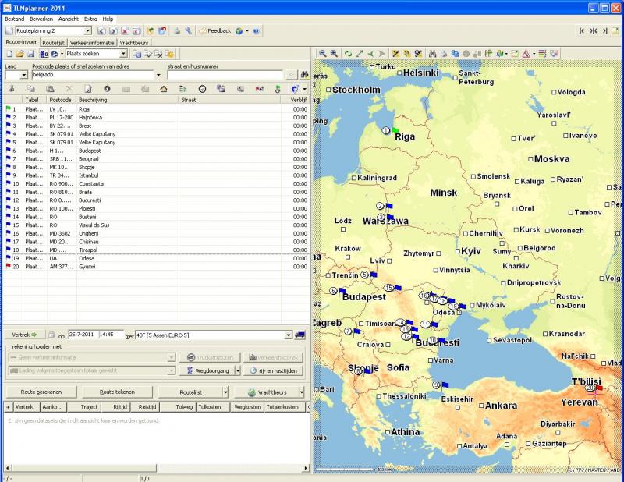Zoom out on the map
624x482 pixels.
pyautogui.click(x=323, y=54)
